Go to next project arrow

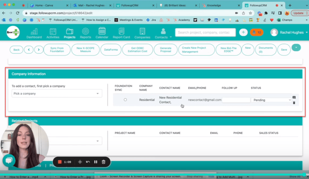39,50
